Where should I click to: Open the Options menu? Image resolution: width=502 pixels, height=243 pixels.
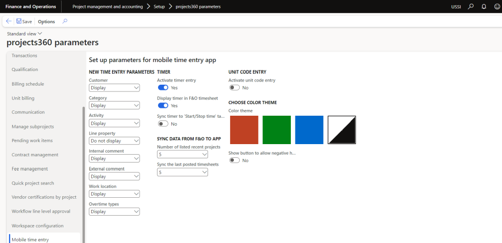[x=46, y=22]
